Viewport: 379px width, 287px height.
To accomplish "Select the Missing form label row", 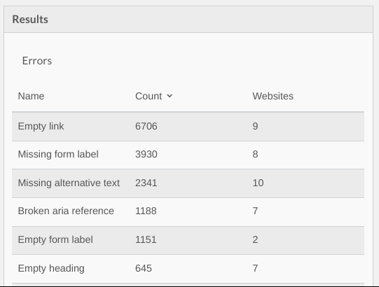I will [188, 155].
